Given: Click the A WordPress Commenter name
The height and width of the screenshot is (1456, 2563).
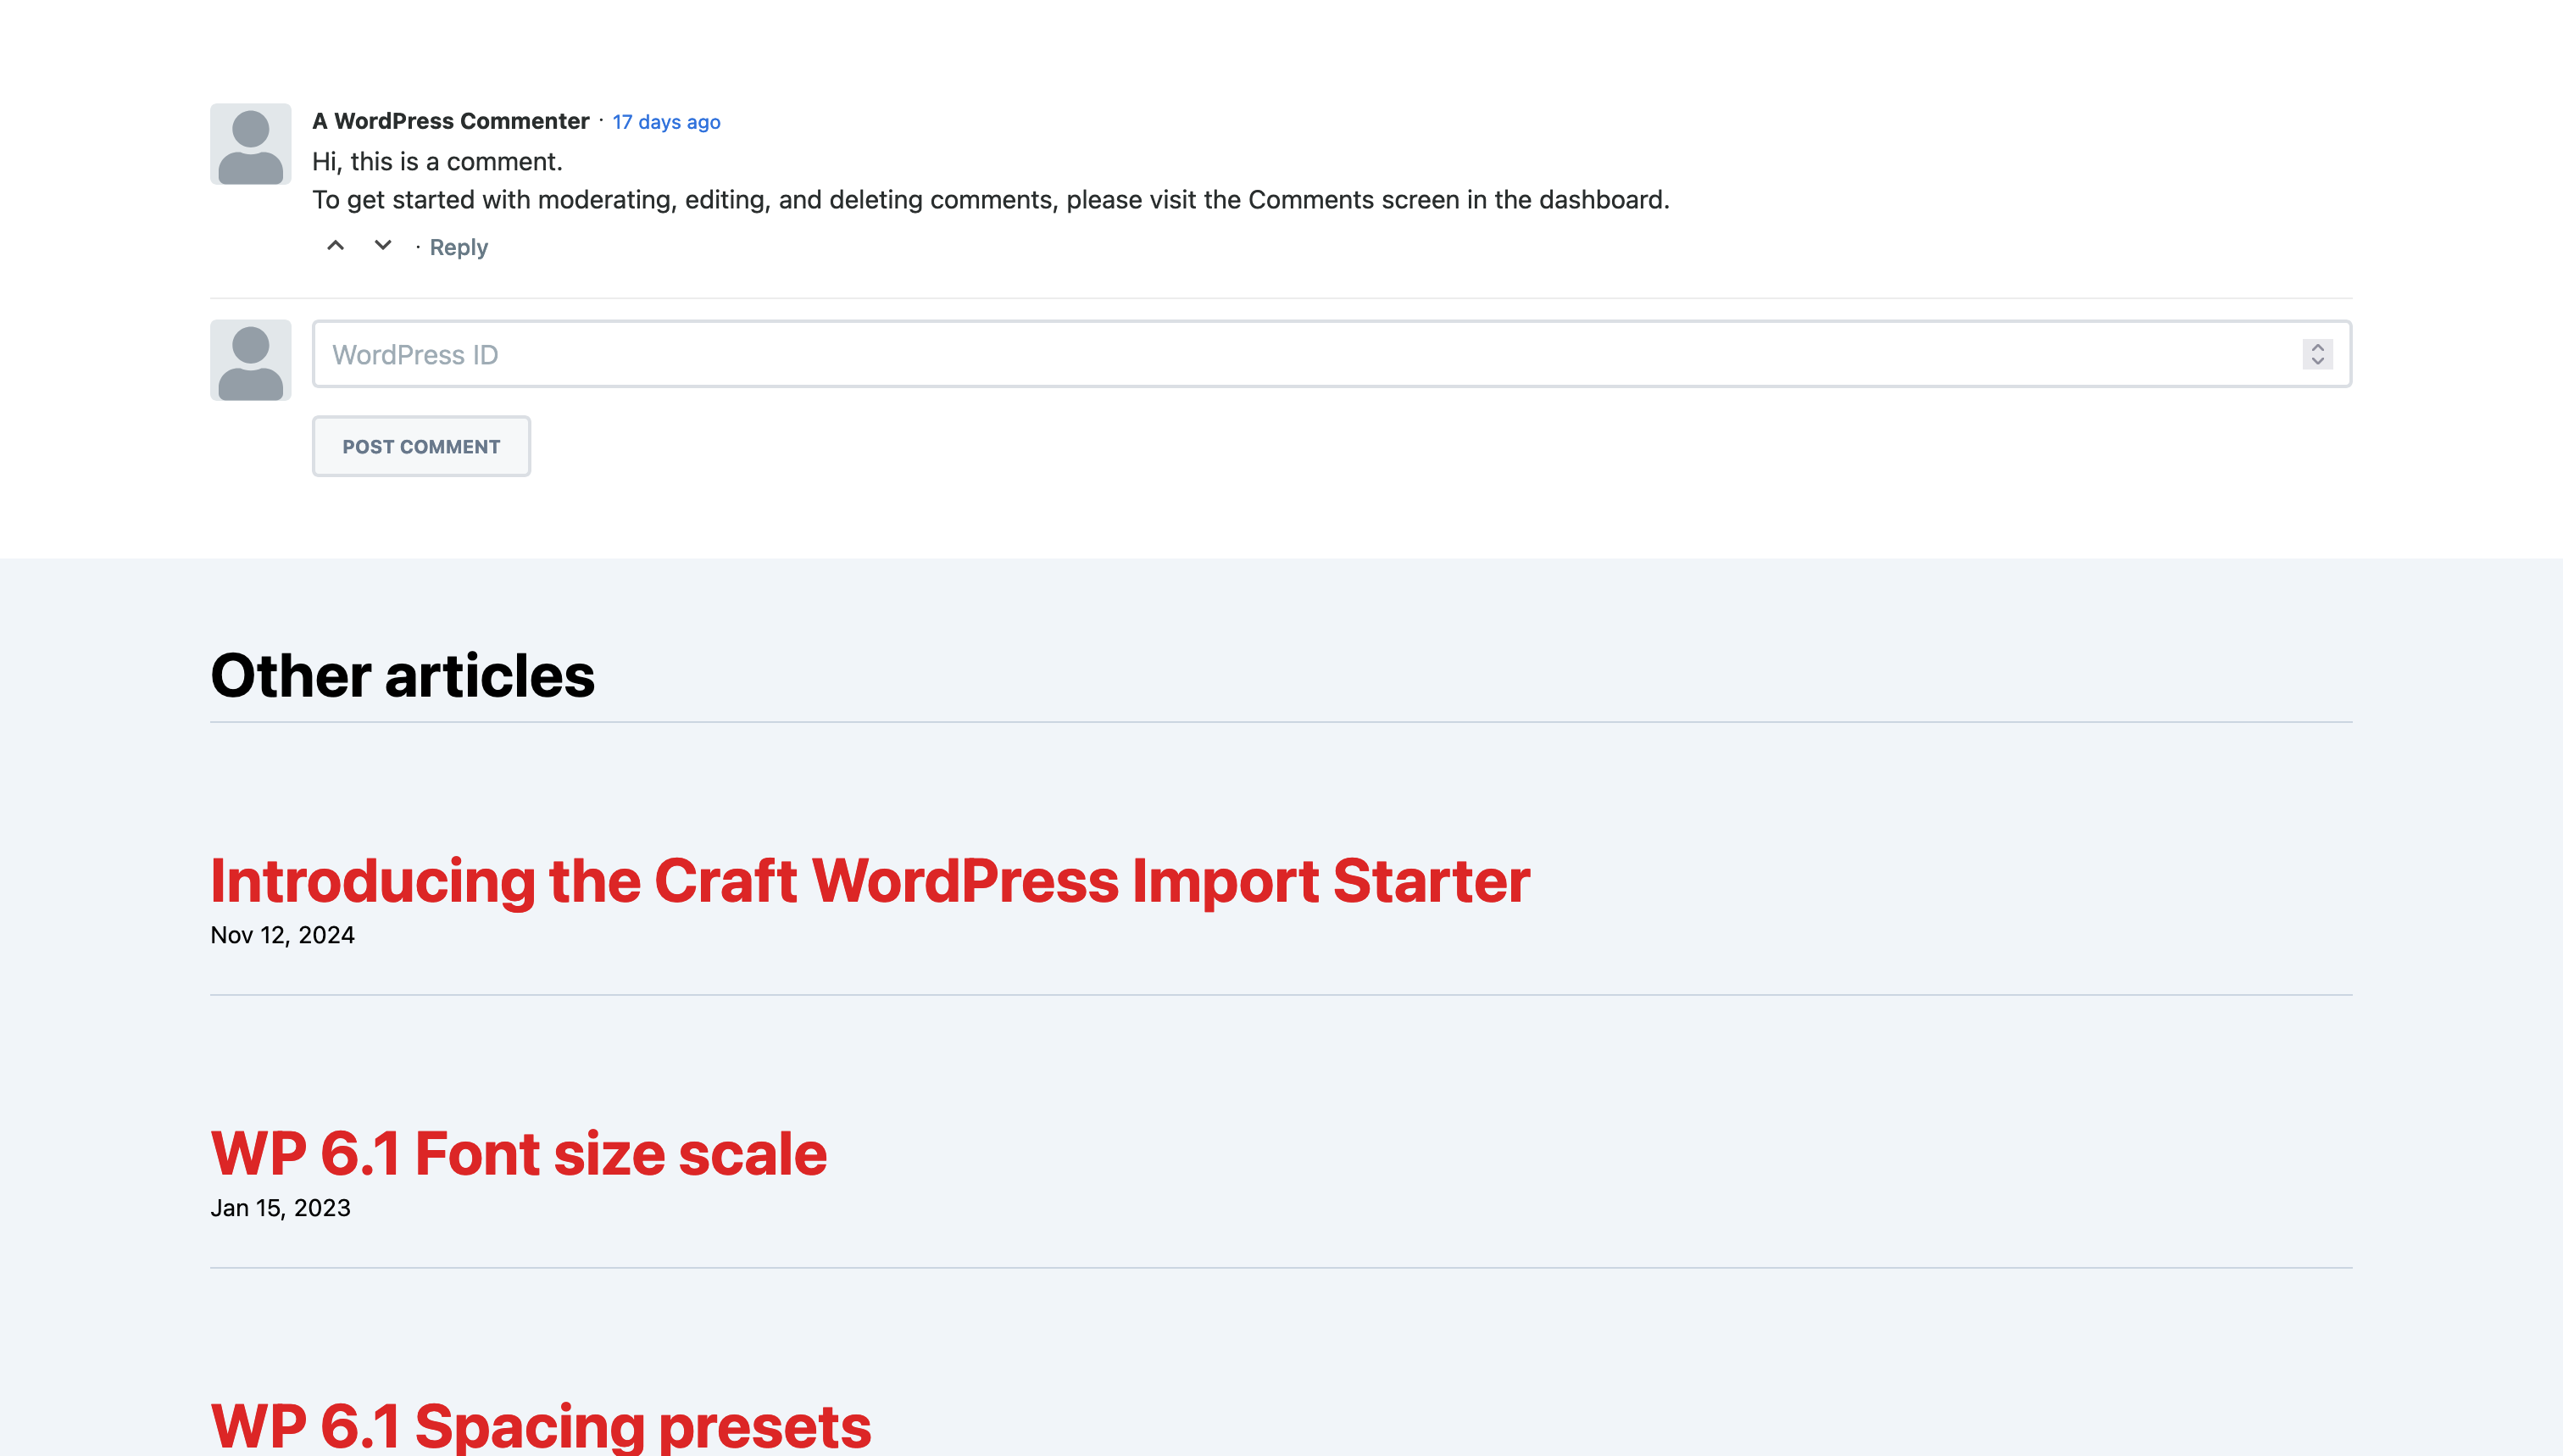Looking at the screenshot, I should pos(450,121).
